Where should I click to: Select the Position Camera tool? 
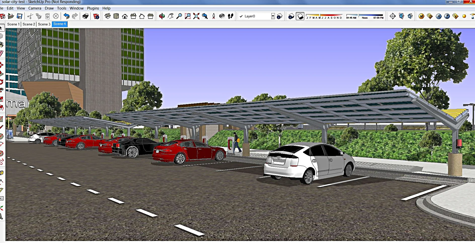click(214, 16)
